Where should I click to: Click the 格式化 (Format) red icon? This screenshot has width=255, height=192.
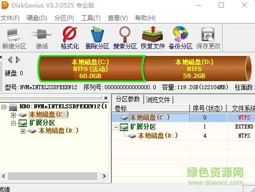click(70, 34)
